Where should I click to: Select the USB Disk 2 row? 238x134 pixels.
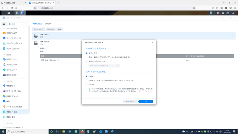pos(134,36)
